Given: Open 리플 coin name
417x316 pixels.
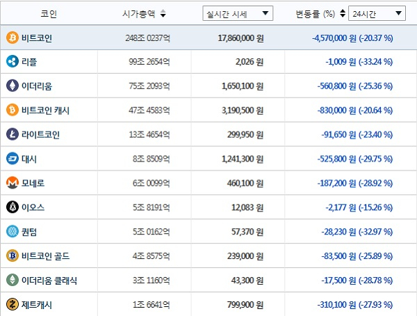Looking at the screenshot, I should (29, 62).
